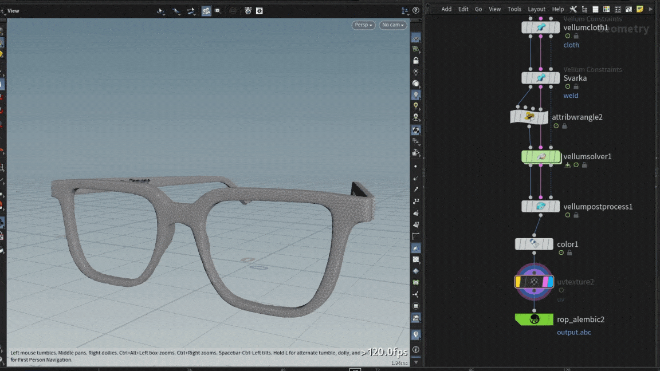
Task: Select the uvtexture2 node icon
Action: pos(534,282)
